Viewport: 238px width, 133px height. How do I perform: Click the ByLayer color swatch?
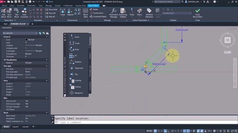click(26, 40)
